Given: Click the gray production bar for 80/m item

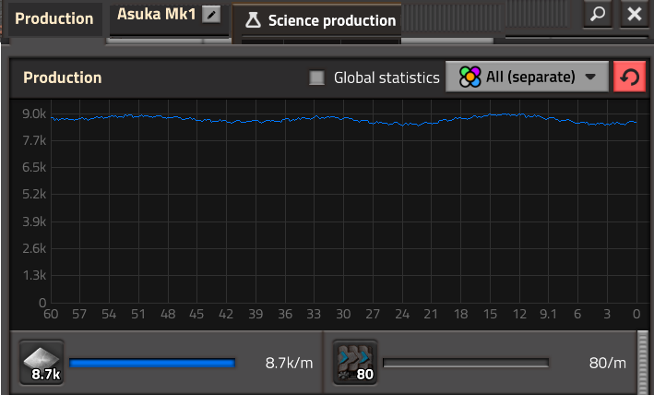Looking at the screenshot, I should pyautogui.click(x=465, y=363).
